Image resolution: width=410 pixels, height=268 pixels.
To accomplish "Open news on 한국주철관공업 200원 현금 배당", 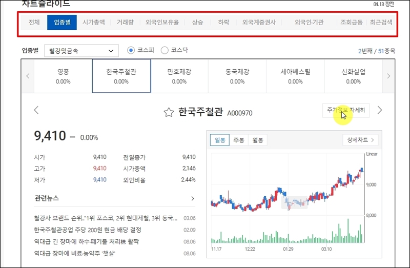I will tap(88, 230).
